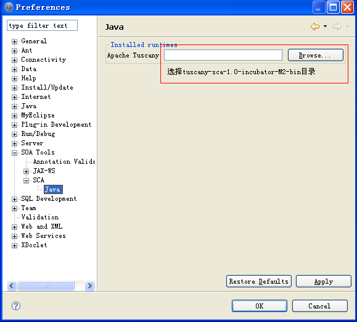Click tree scrollbar left arrow
Viewport: 357px width, 322px height.
point(12,286)
